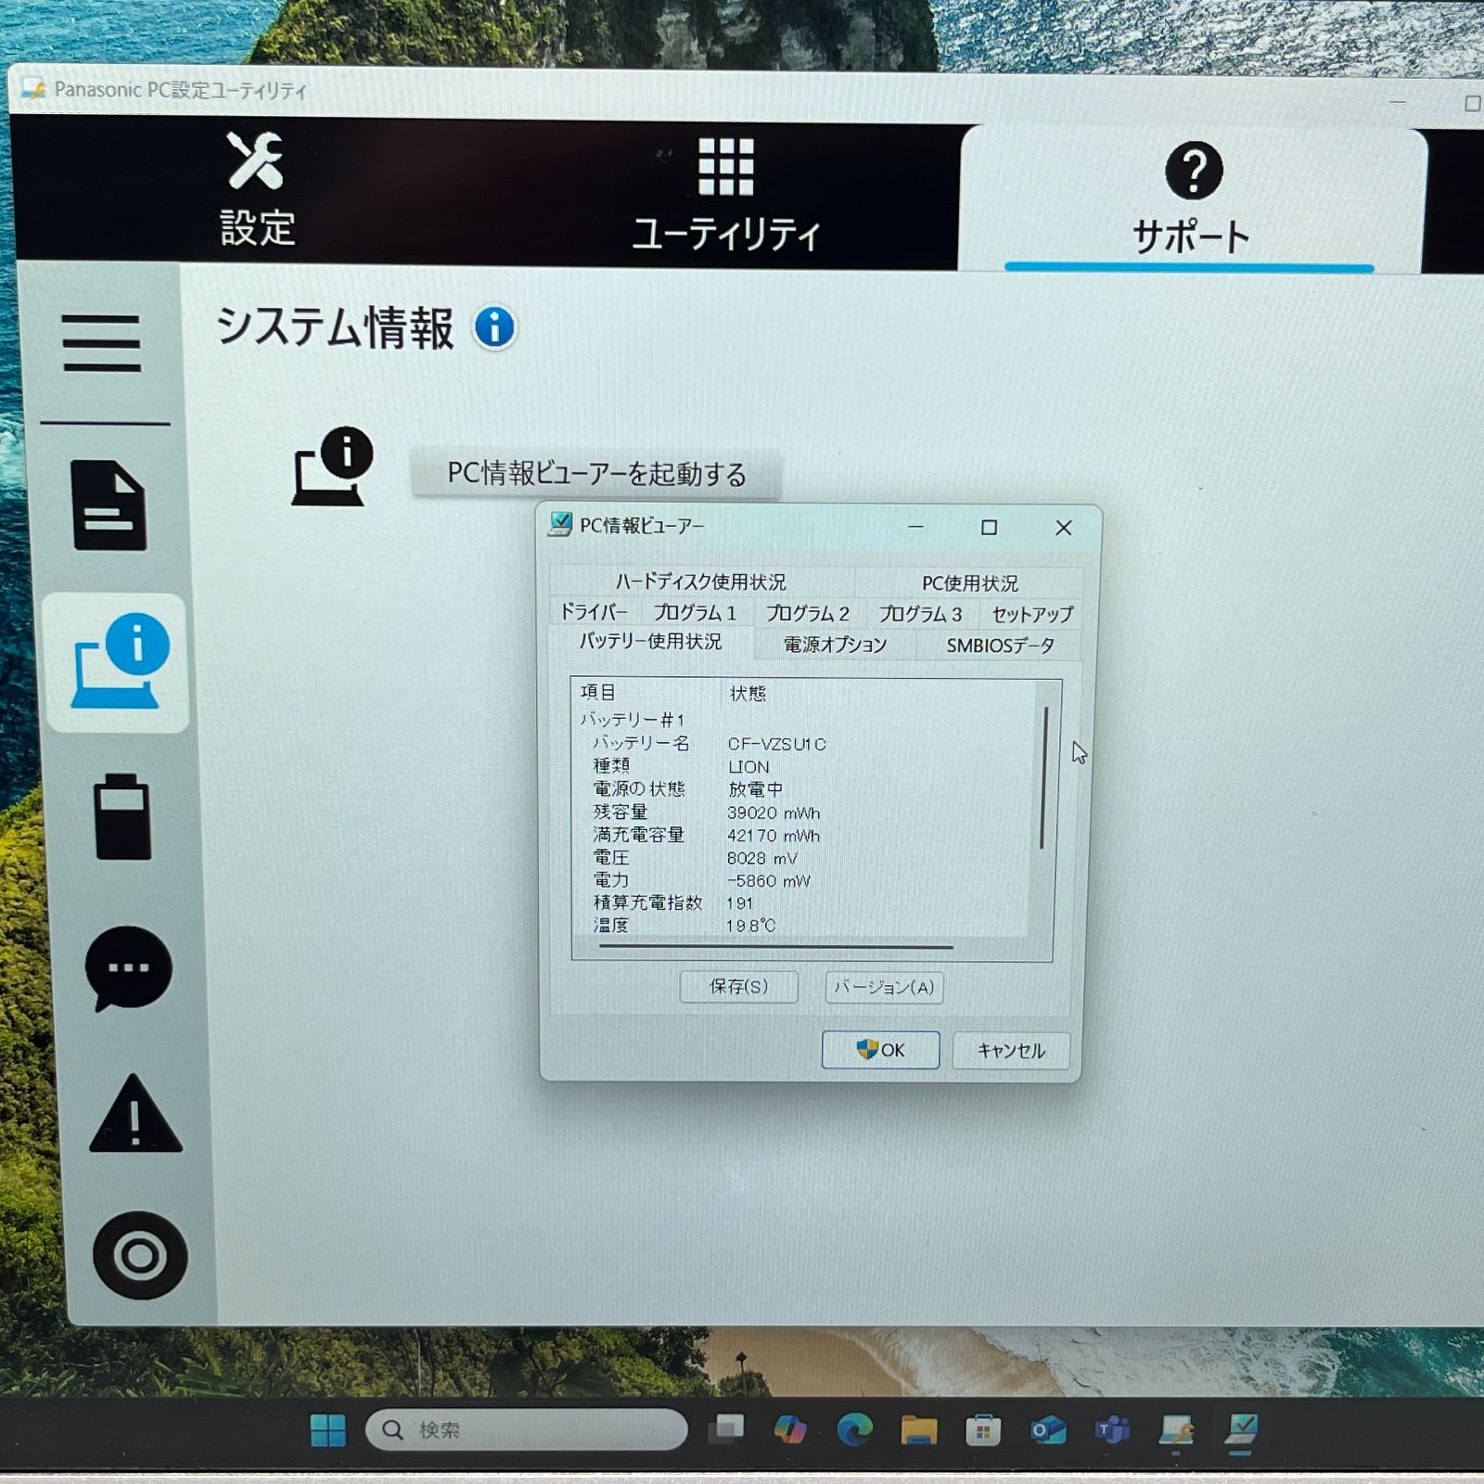Open the document page icon in sidebar

tap(109, 505)
